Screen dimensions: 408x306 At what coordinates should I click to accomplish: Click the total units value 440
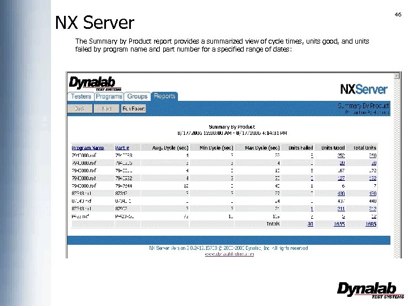pyautogui.click(x=372, y=201)
